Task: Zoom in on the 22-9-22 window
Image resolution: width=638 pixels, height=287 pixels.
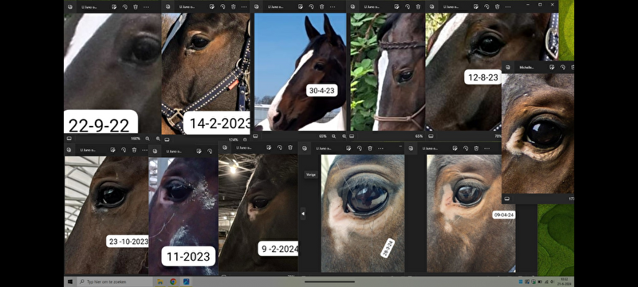Action: point(158,139)
